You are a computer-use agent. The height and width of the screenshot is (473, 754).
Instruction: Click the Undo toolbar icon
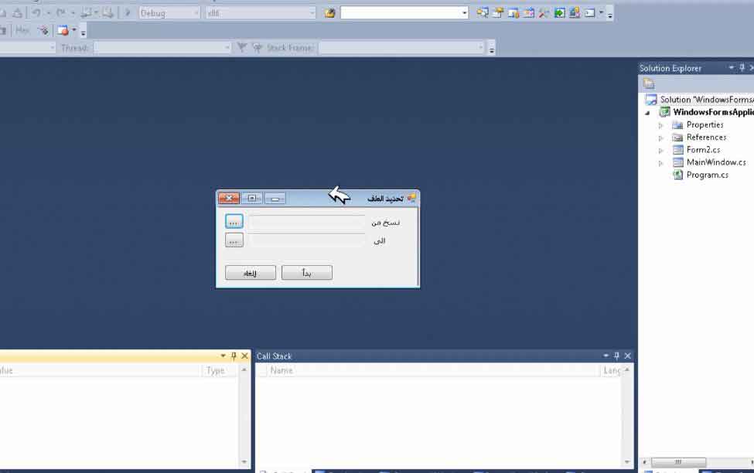[36, 13]
